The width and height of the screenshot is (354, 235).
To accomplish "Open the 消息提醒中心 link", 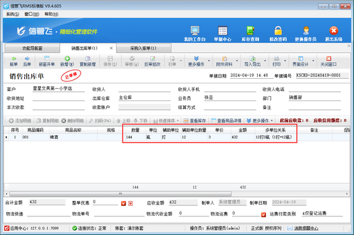I will (306, 228).
